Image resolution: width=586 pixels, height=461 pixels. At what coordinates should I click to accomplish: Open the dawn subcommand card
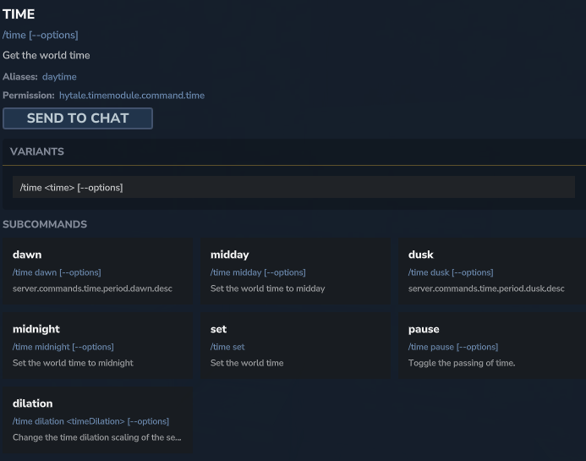98,272
